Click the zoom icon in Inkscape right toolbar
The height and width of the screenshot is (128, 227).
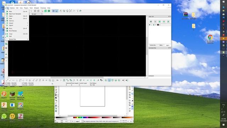pyautogui.click(x=130, y=92)
